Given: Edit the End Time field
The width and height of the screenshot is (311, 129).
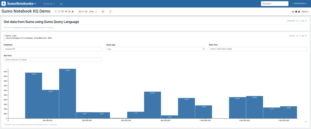Looking at the screenshot, I should click(x=53, y=60).
